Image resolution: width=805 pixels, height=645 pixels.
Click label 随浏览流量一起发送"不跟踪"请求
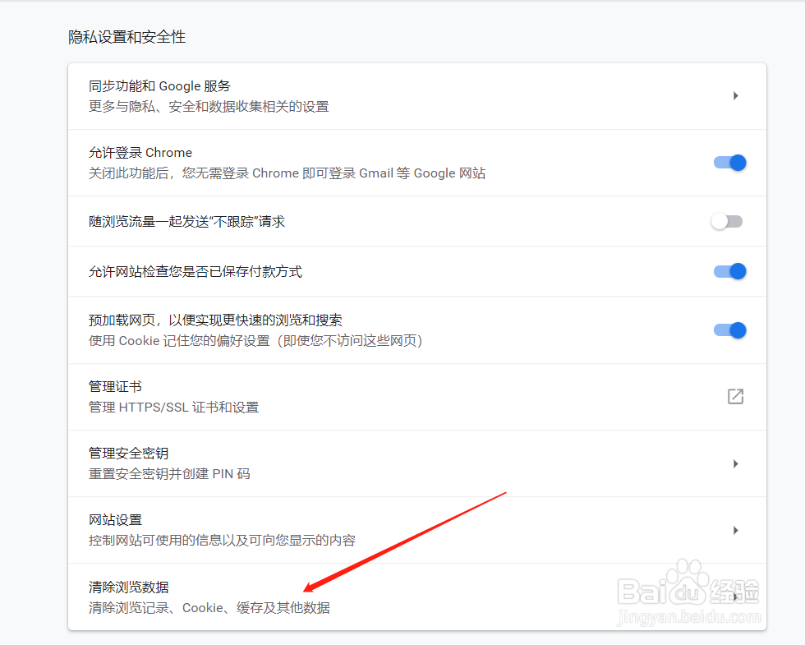(186, 221)
